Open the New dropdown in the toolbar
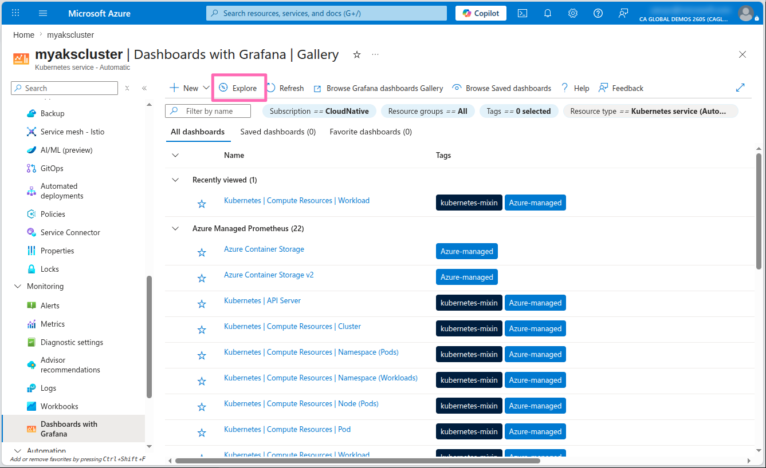766x468 pixels. pos(190,88)
